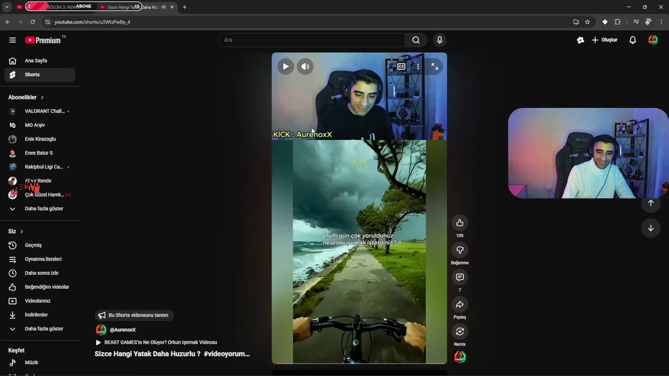
Task: Open the Abonelikler section chevron
Action: click(x=42, y=97)
